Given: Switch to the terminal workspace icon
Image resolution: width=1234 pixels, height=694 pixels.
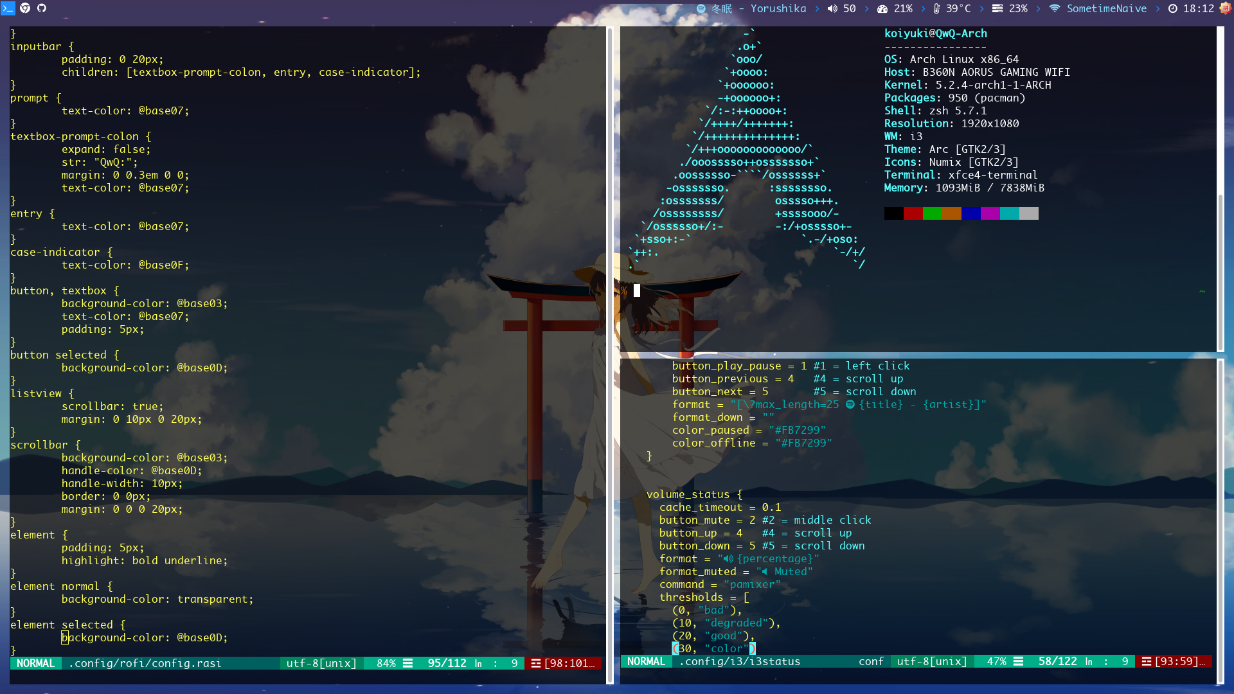Looking at the screenshot, I should [8, 8].
